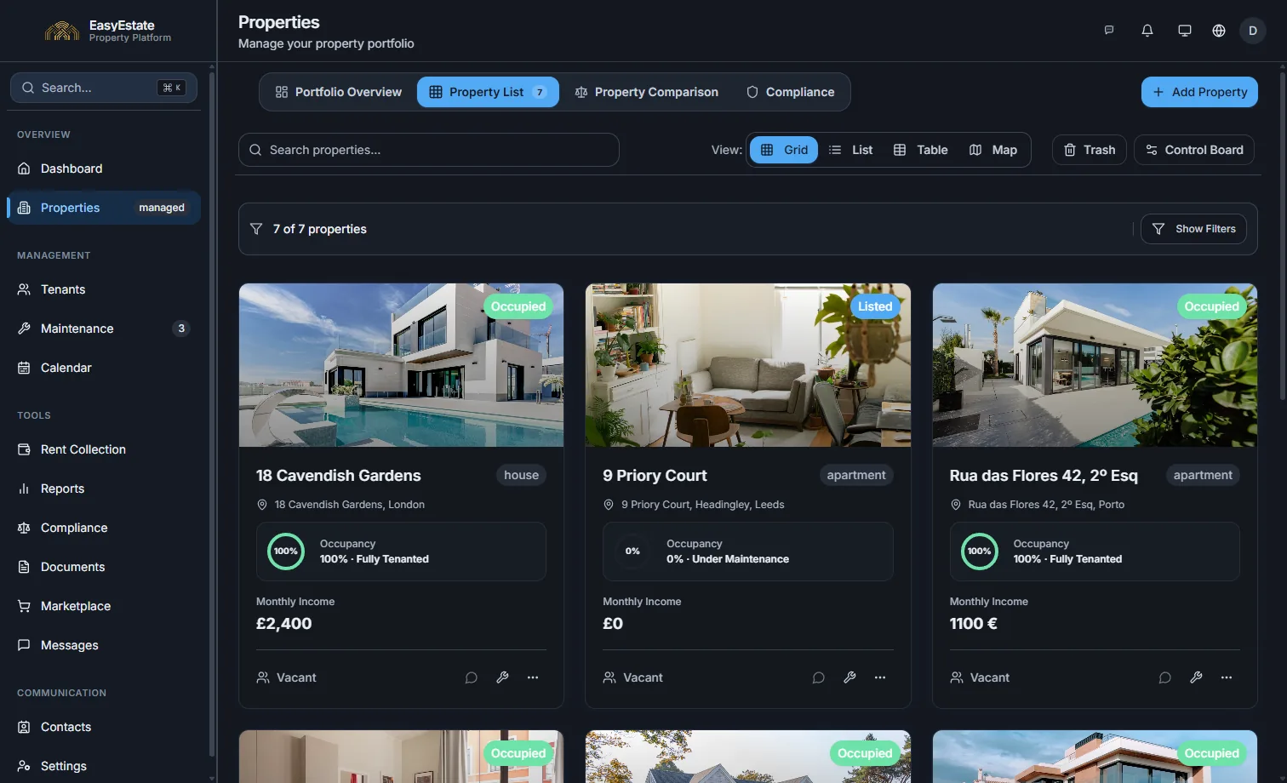Image resolution: width=1287 pixels, height=783 pixels.
Task: Open the three-dot menu on Rua das Flores card
Action: (1226, 677)
